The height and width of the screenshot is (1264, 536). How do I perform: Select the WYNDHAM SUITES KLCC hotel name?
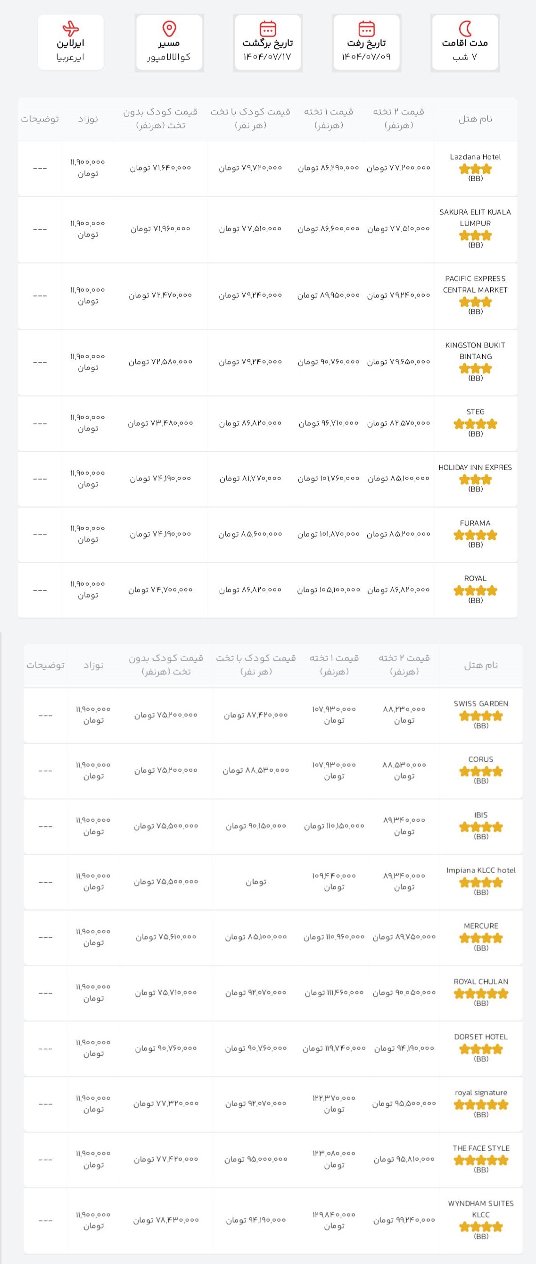click(x=481, y=1209)
